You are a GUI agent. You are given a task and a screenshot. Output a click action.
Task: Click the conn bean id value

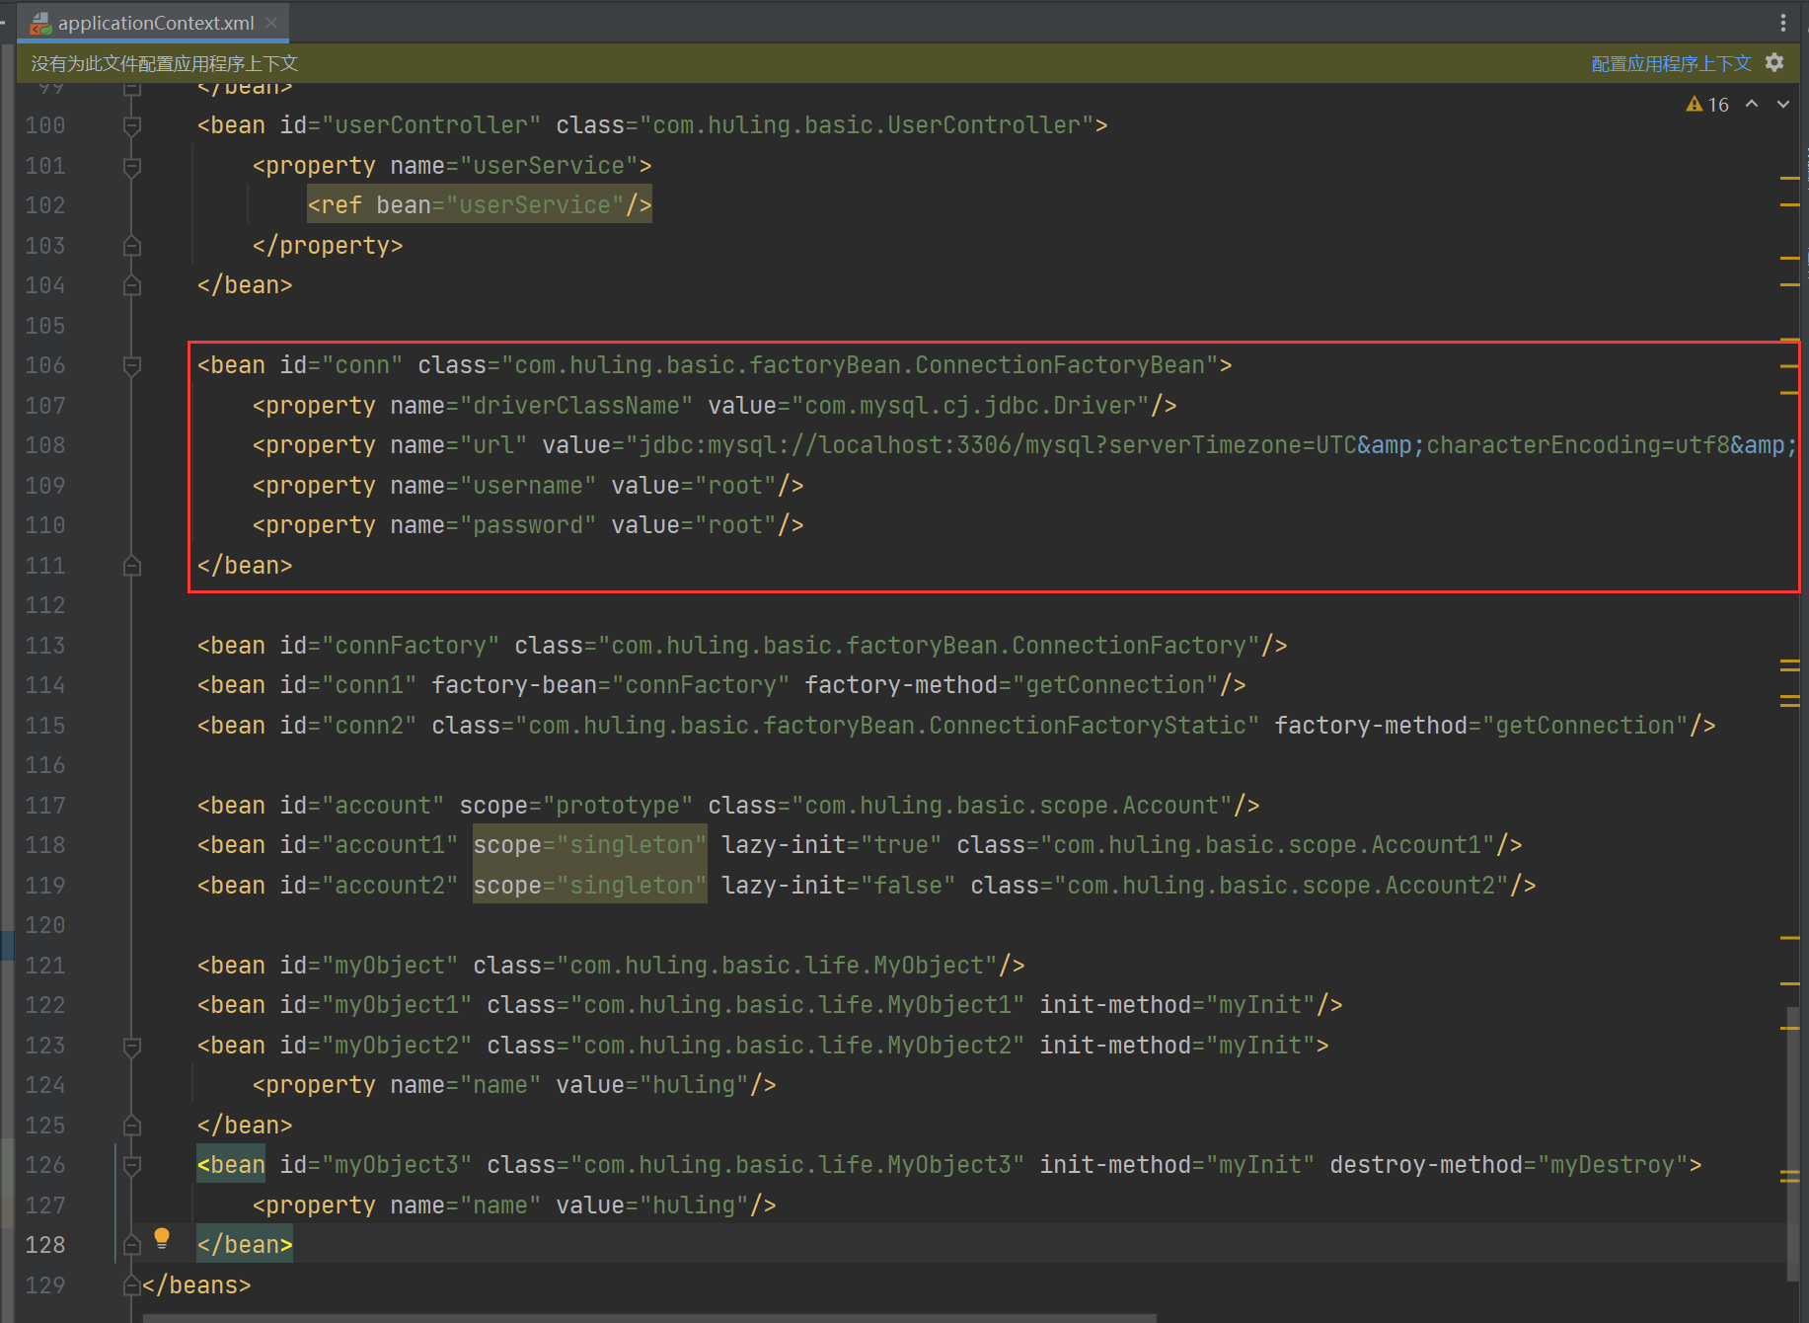click(362, 365)
